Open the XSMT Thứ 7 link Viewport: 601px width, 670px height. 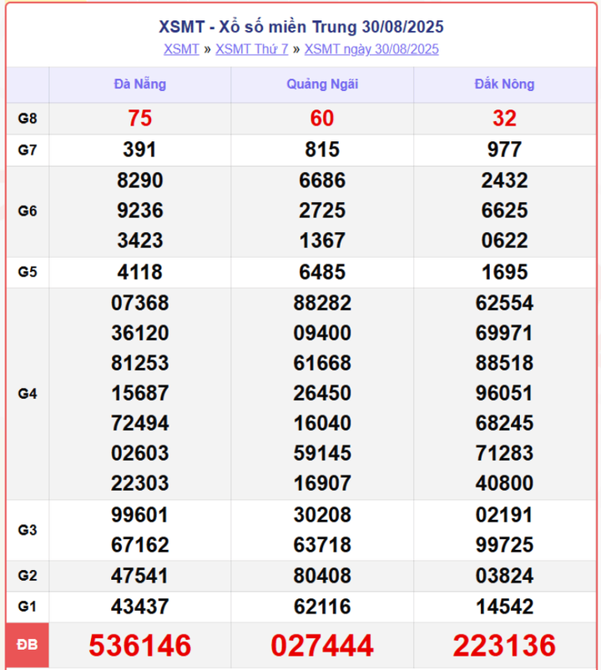point(251,49)
